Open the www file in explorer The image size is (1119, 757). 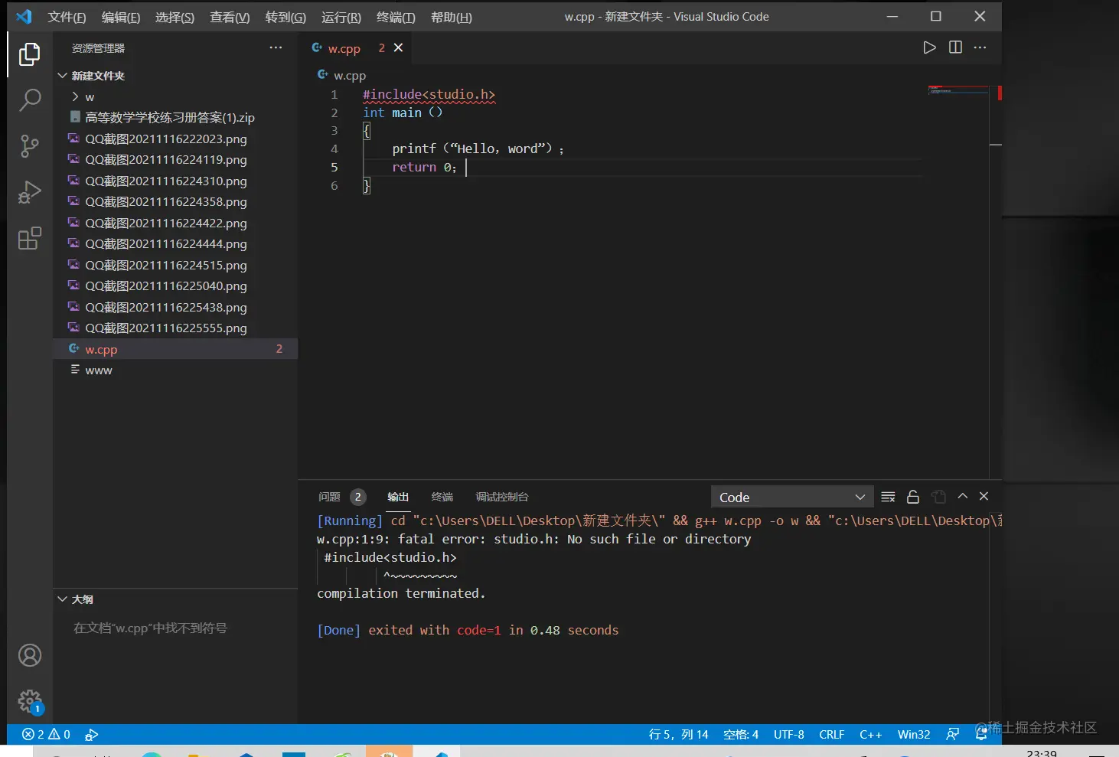[x=99, y=370]
